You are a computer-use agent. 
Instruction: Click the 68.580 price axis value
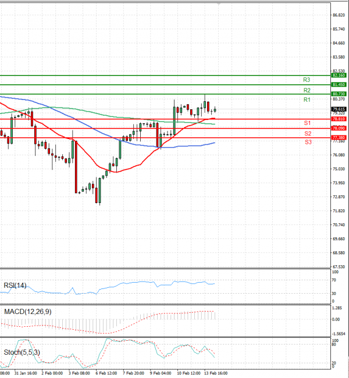pyautogui.click(x=339, y=253)
